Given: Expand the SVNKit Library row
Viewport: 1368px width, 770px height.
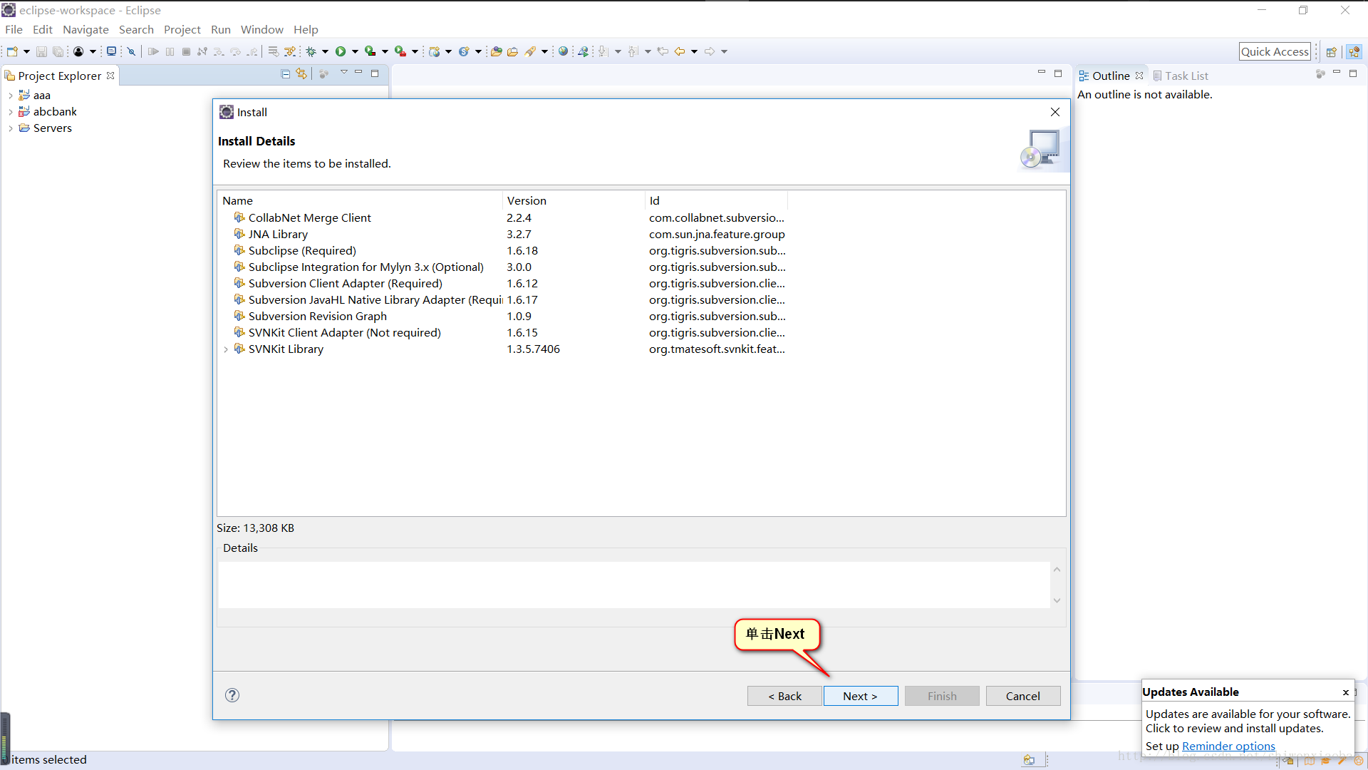Looking at the screenshot, I should tap(226, 349).
